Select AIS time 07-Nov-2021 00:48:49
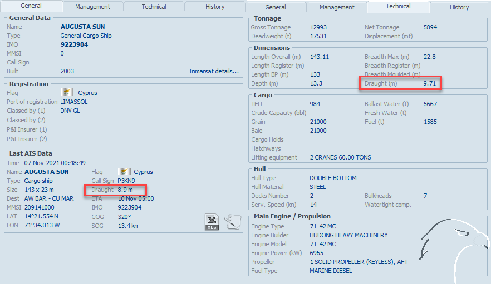Image resolution: width=491 pixels, height=284 pixels. click(55, 163)
